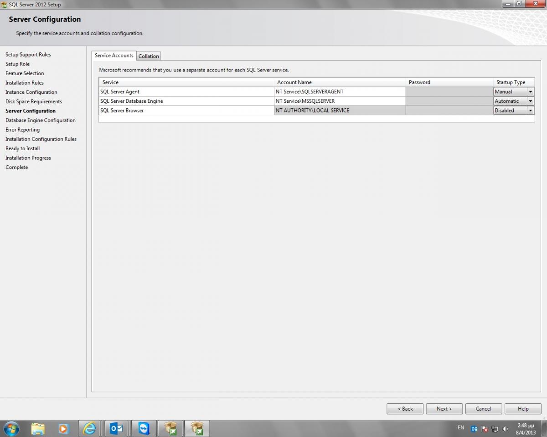The image size is (547, 437).
Task: Switch to the Collation tab
Action: click(149, 56)
